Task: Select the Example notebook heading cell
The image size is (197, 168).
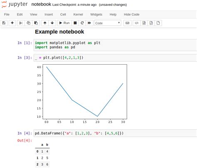Action: pos(59,32)
